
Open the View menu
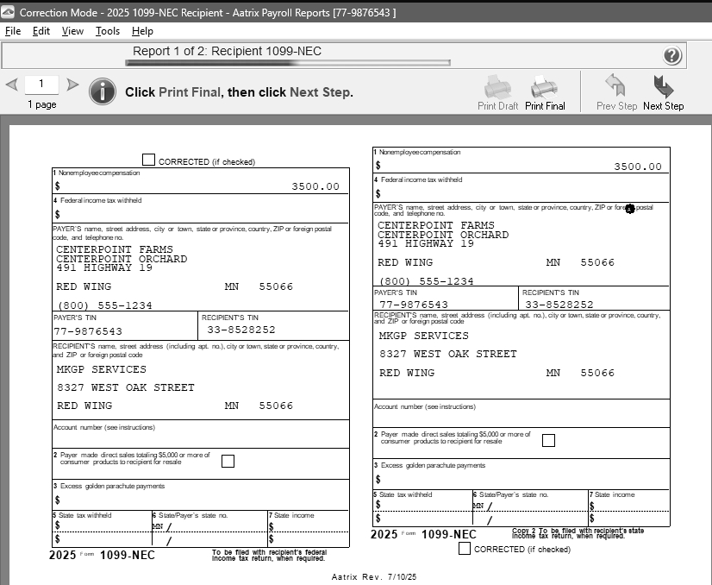[x=72, y=31]
